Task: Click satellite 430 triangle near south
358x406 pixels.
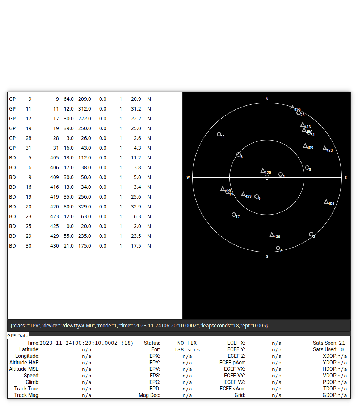Action: click(272, 235)
